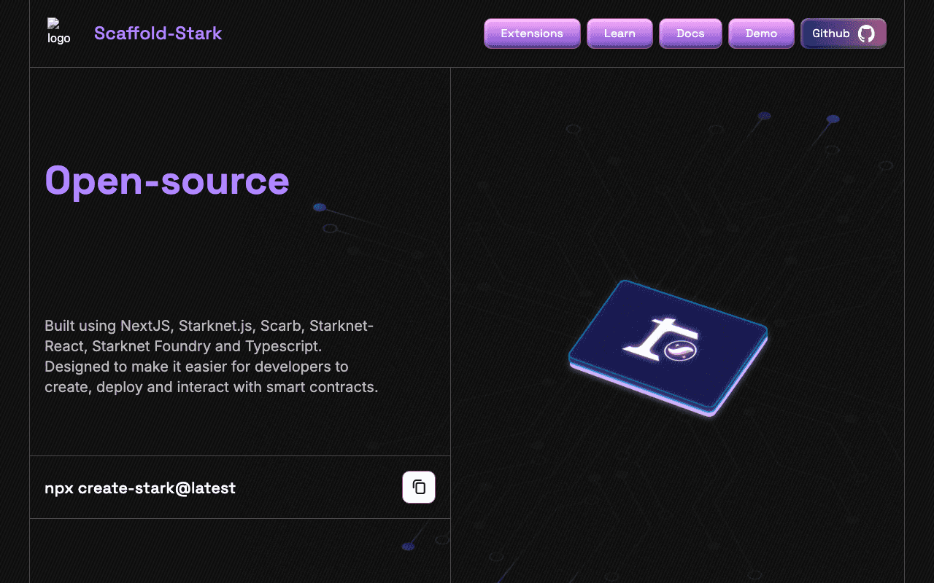This screenshot has height=583, width=934.
Task: Go to the Learn section
Action: point(620,34)
